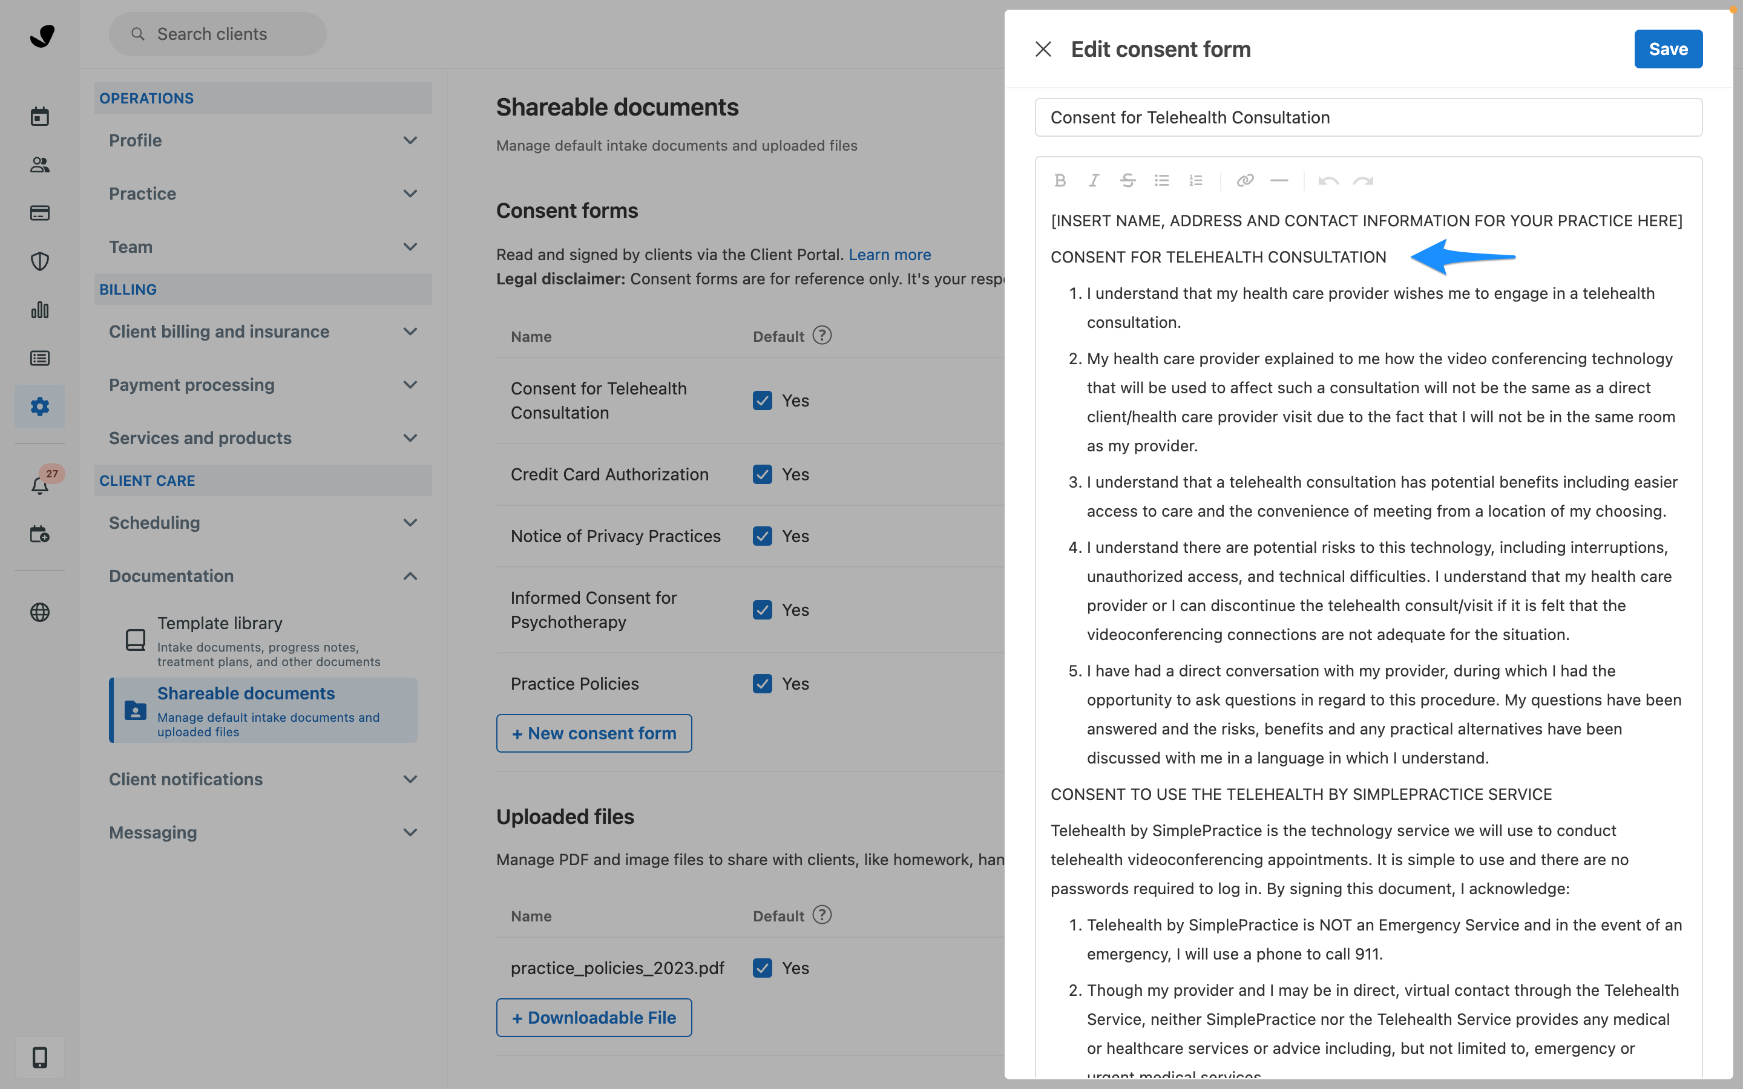Click the mobile phone icon at bottom left

point(39,1056)
